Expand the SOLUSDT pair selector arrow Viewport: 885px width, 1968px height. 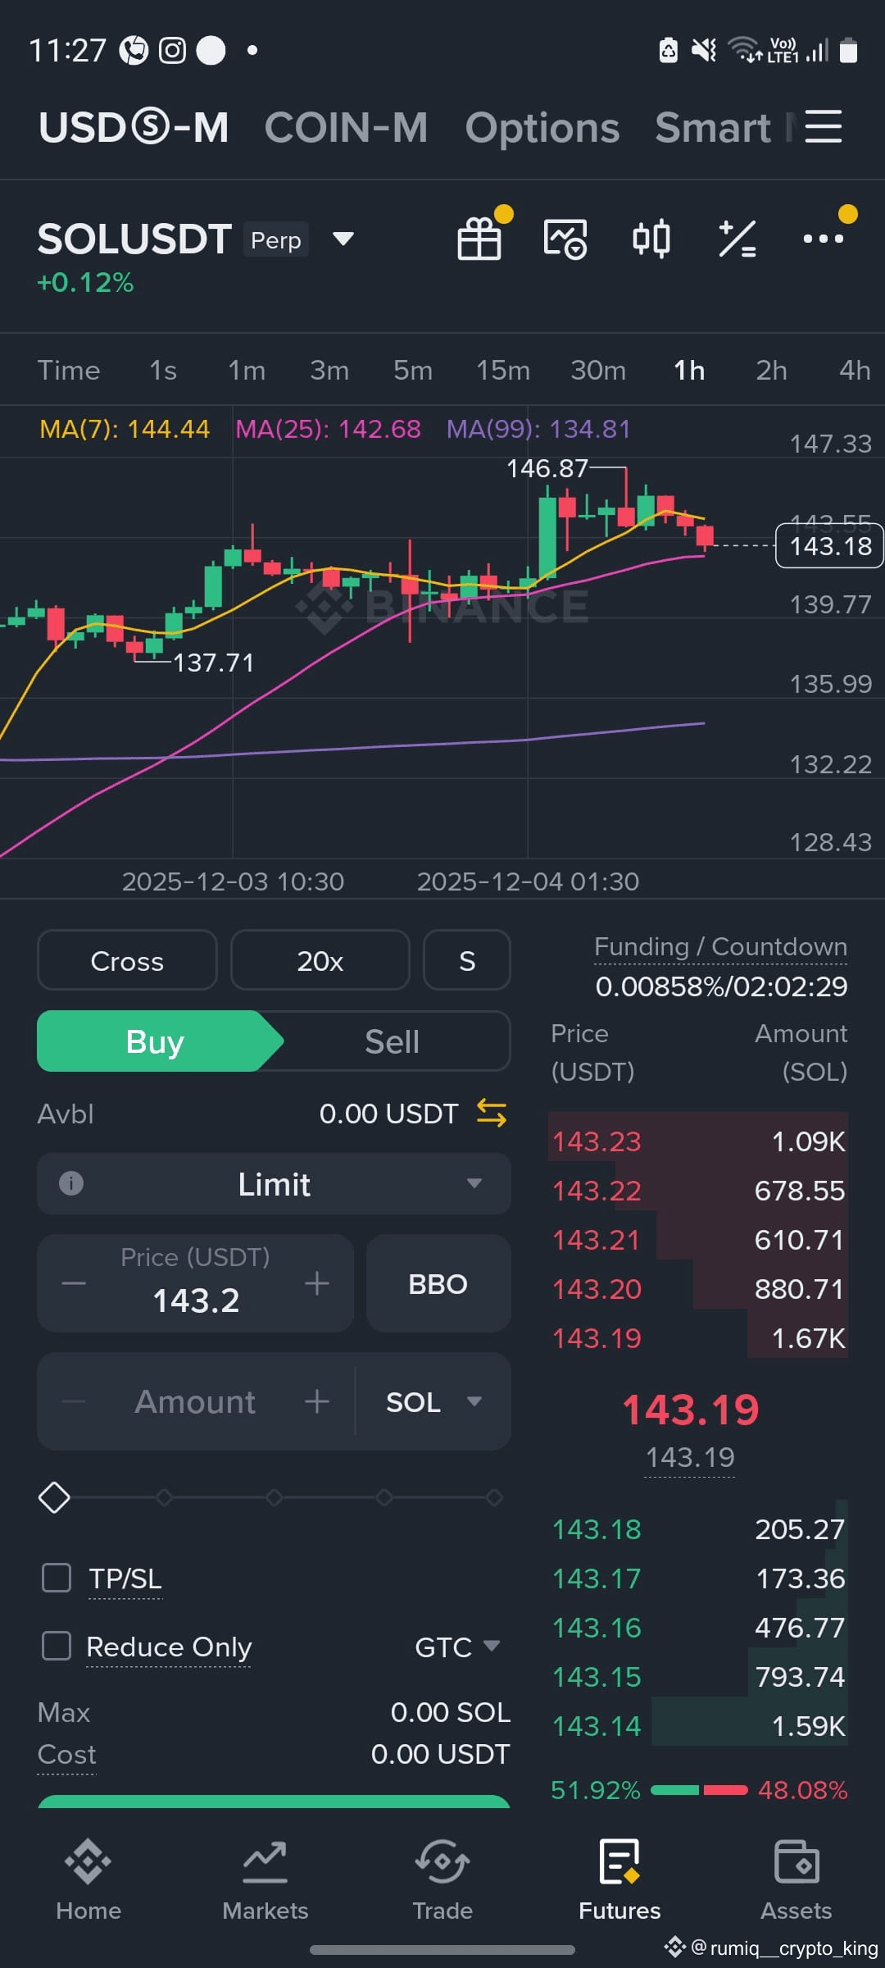click(x=343, y=239)
